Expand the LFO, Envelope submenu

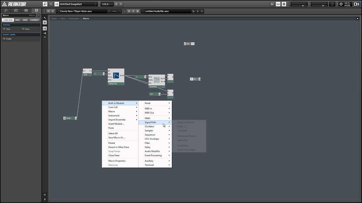point(155,139)
